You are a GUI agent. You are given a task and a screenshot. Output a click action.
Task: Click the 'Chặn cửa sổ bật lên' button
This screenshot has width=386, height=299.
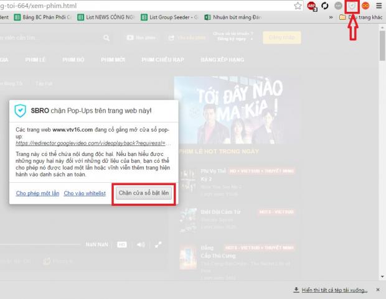tap(143, 193)
